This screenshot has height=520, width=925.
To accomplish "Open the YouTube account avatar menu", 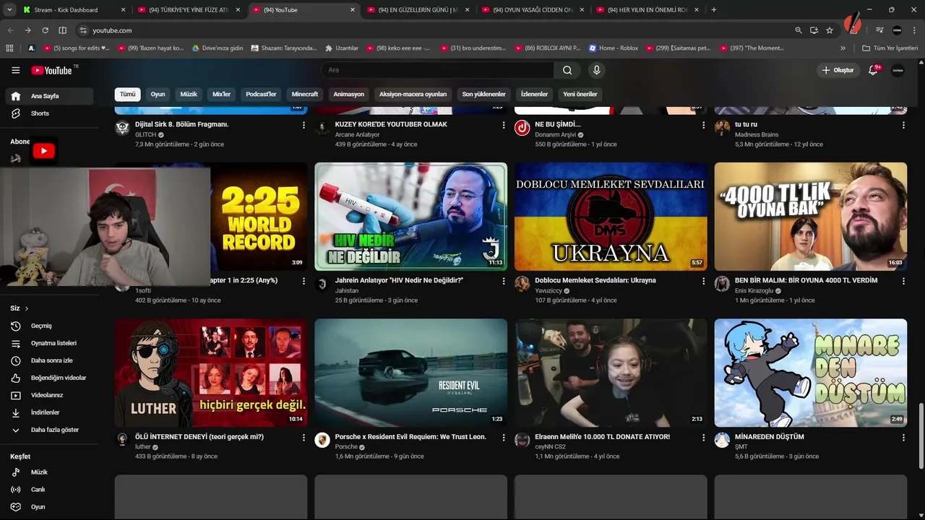I will (898, 70).
